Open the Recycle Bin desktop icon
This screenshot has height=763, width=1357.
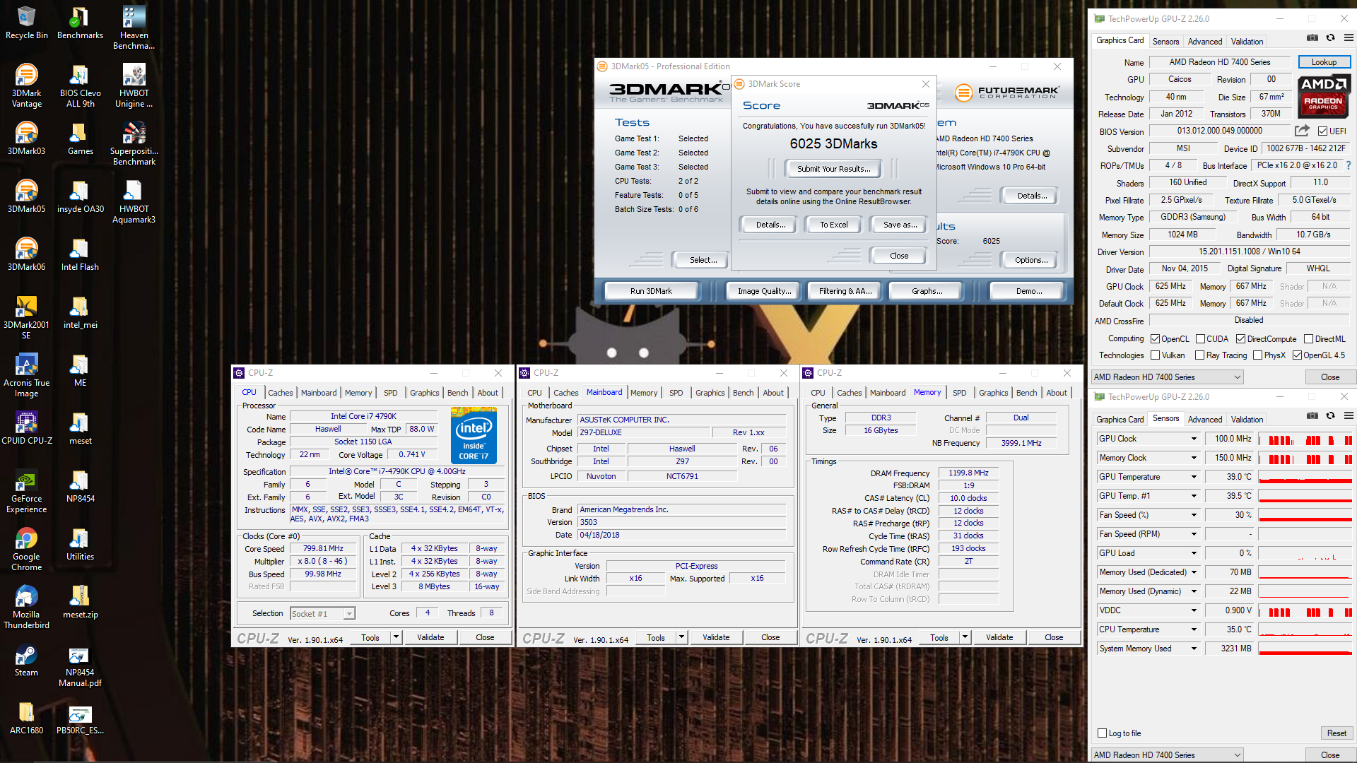(x=26, y=23)
